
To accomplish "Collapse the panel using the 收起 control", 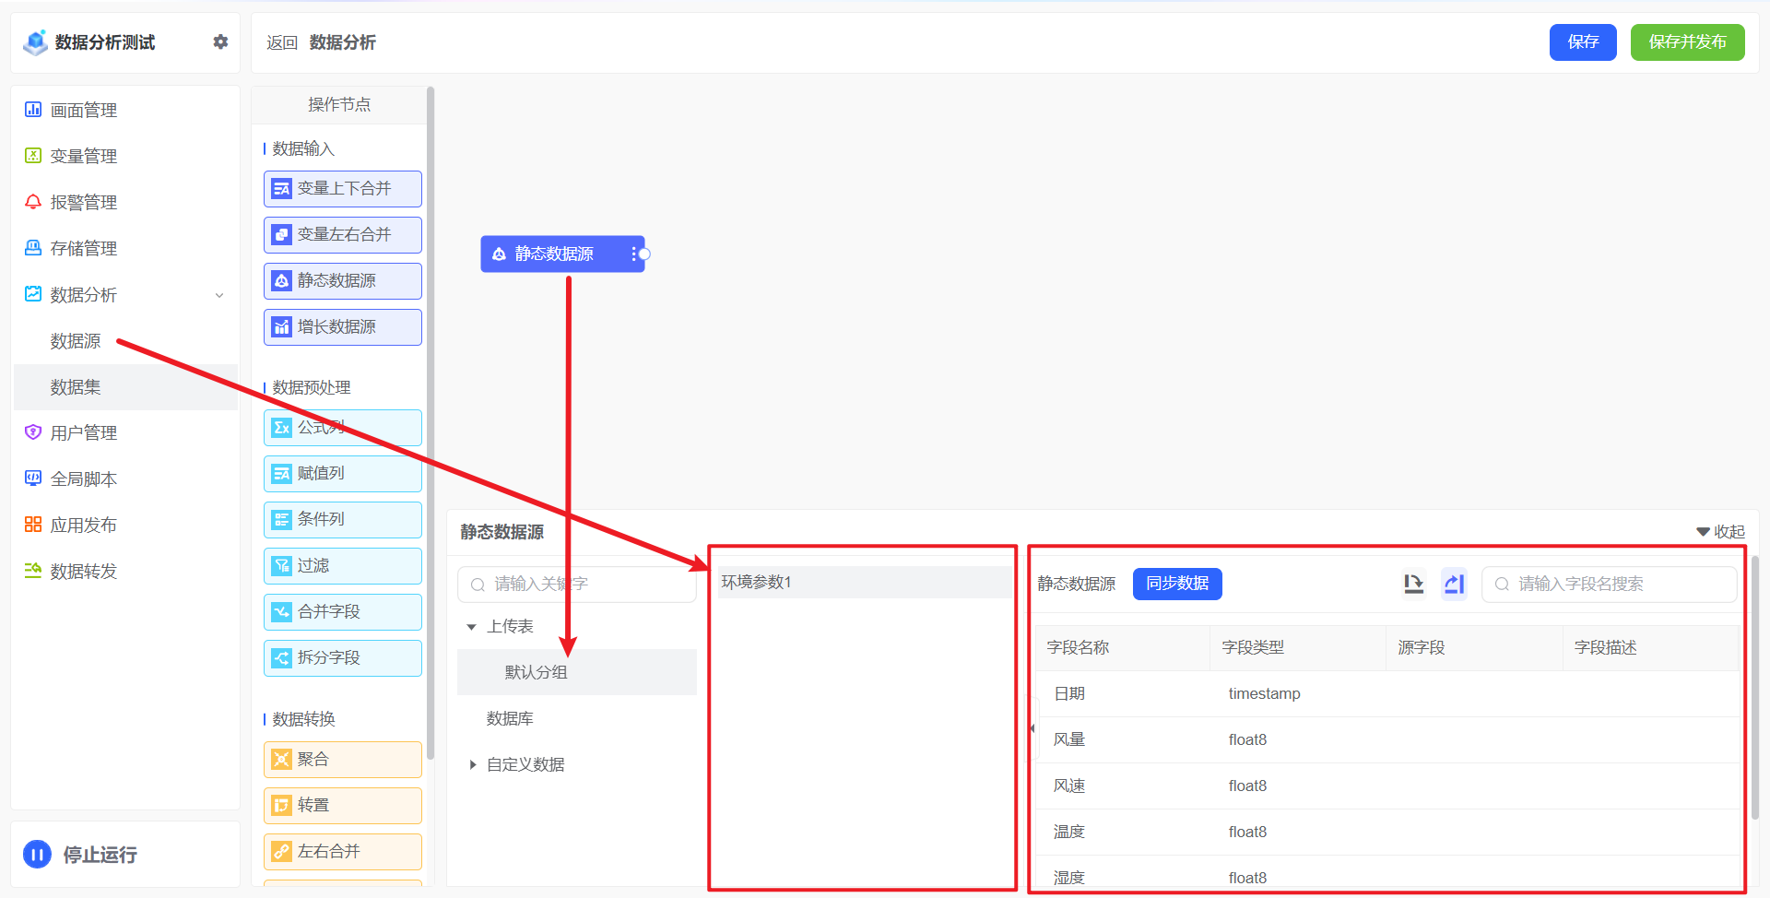I will [x=1718, y=531].
